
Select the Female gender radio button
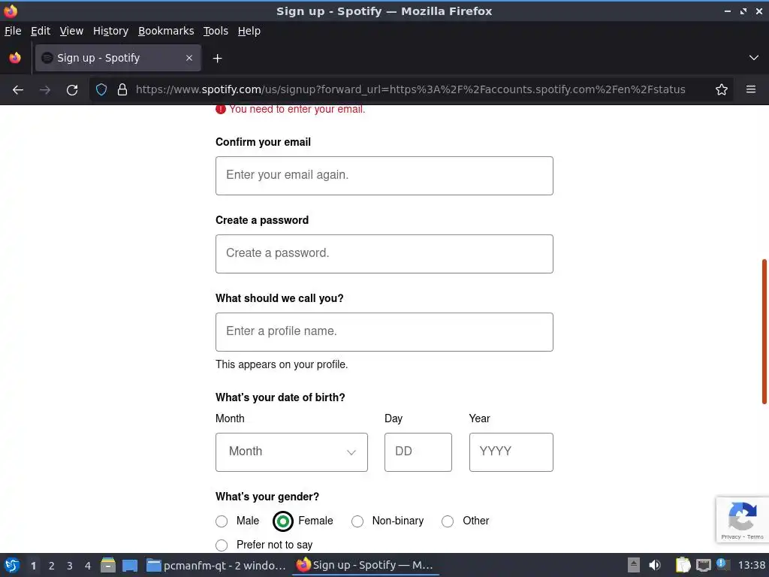tap(283, 521)
